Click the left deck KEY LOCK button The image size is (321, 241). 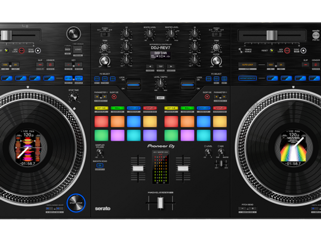pos(21,50)
